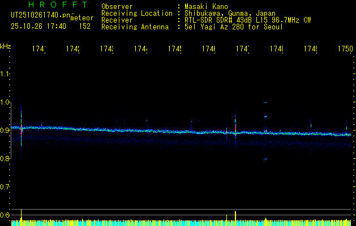
Task: Select the location Shibukawa, Gunma, Japan
Action: [x=230, y=14]
